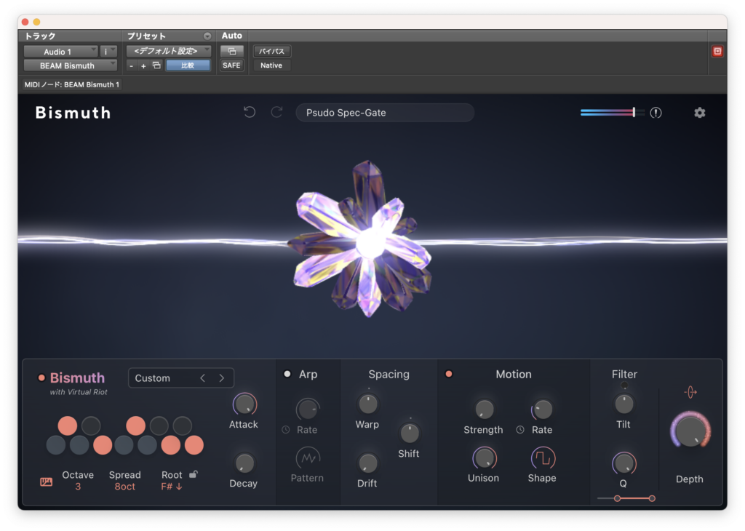Open the BEAM Bismuth plug-in selector dropdown
The width and height of the screenshot is (745, 531).
tap(71, 65)
